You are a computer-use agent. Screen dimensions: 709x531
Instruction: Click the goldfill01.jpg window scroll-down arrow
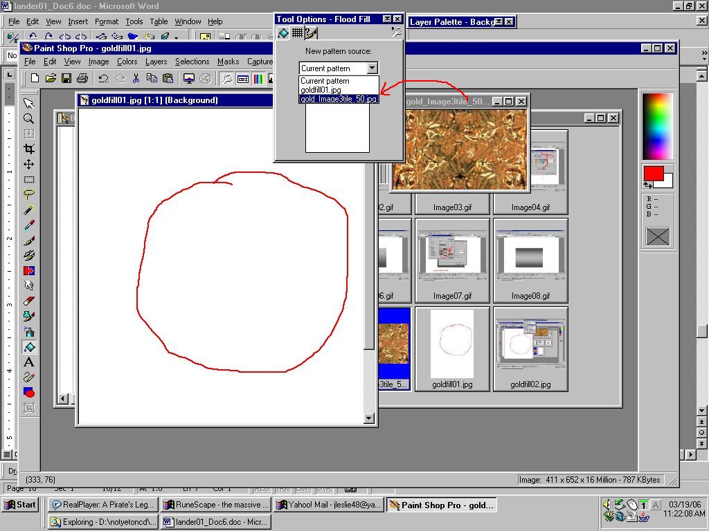(369, 418)
